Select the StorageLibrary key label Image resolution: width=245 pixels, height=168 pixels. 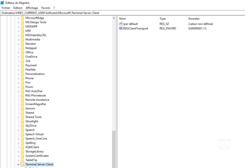[35, 152]
